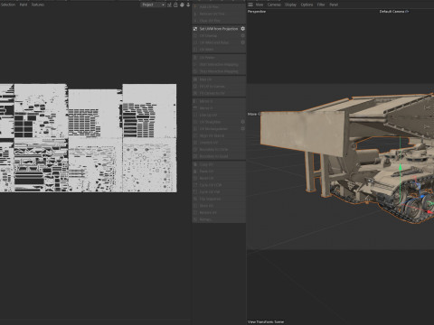Image resolution: width=434 pixels, height=325 pixels.
Task: Open UV Unwrap gear settings
Action: click(243, 36)
